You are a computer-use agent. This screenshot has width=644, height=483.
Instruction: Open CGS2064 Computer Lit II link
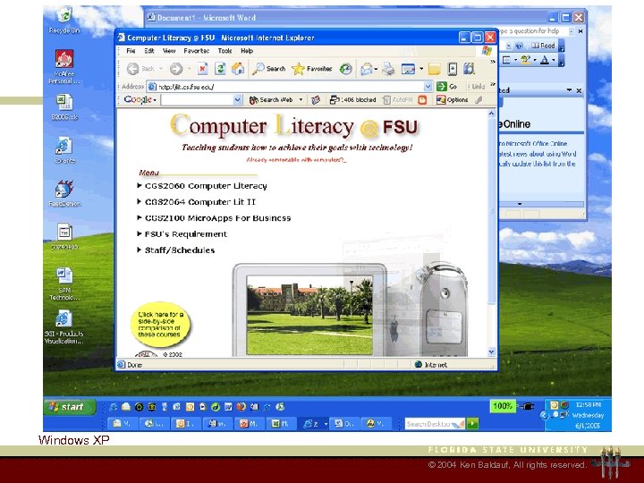point(200,202)
